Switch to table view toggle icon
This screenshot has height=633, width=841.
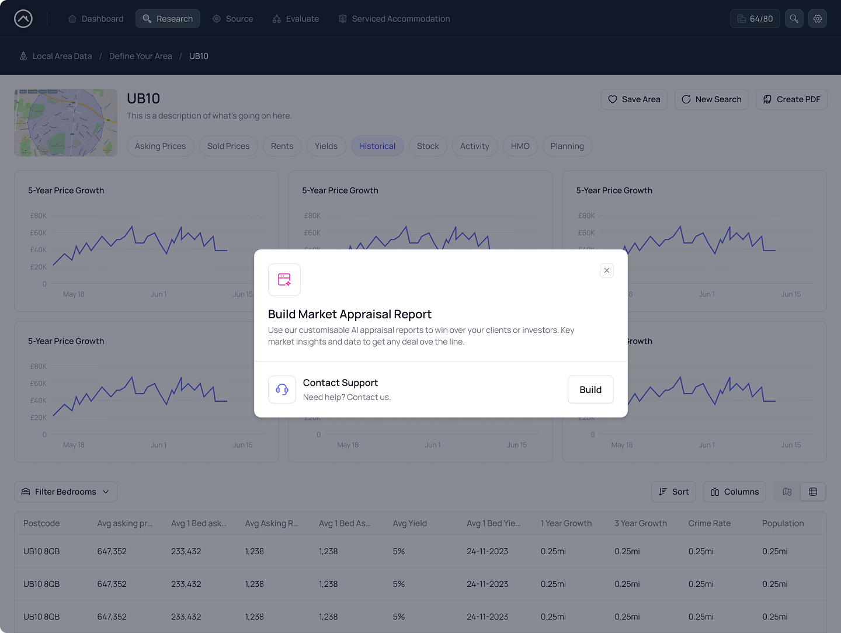pos(813,492)
